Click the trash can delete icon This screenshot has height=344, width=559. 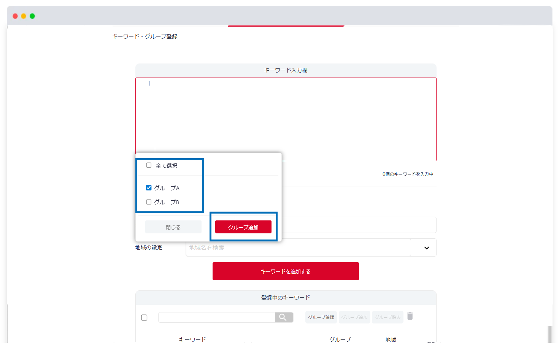coord(410,316)
